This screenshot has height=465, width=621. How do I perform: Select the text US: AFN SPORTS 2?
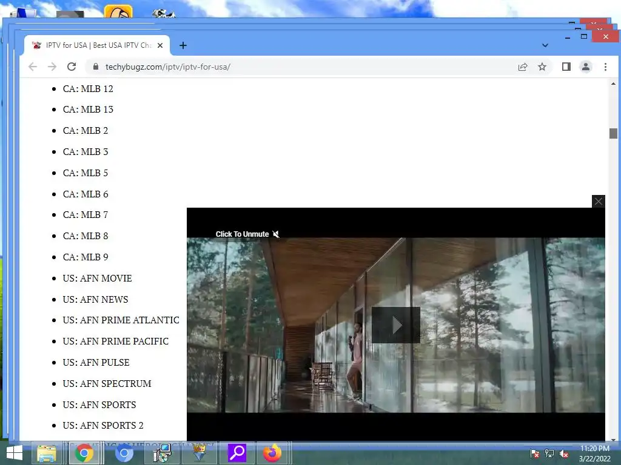tap(103, 426)
